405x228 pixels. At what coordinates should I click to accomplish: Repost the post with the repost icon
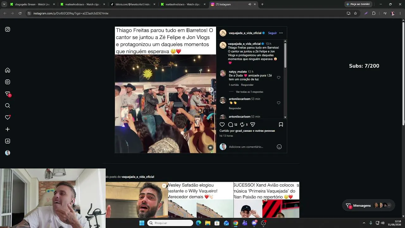tap(242, 124)
